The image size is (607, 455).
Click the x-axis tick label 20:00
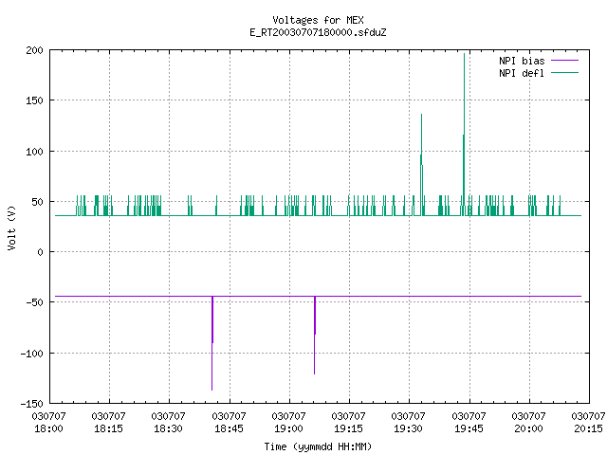pos(528,428)
